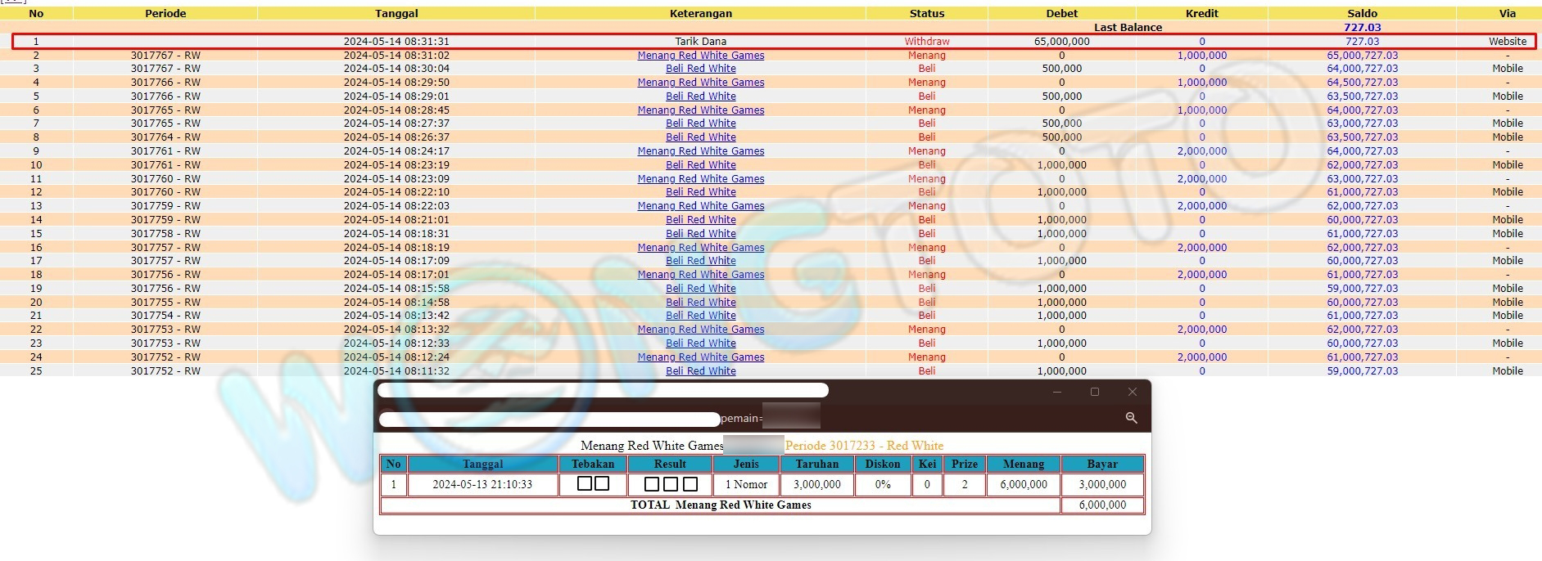
Task: Open Beli Red White link in row 25
Action: [x=700, y=371]
